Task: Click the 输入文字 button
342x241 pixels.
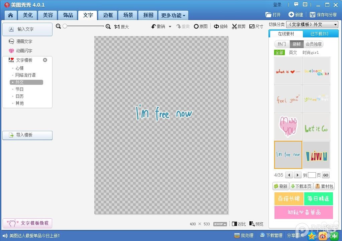Action: pos(27,29)
